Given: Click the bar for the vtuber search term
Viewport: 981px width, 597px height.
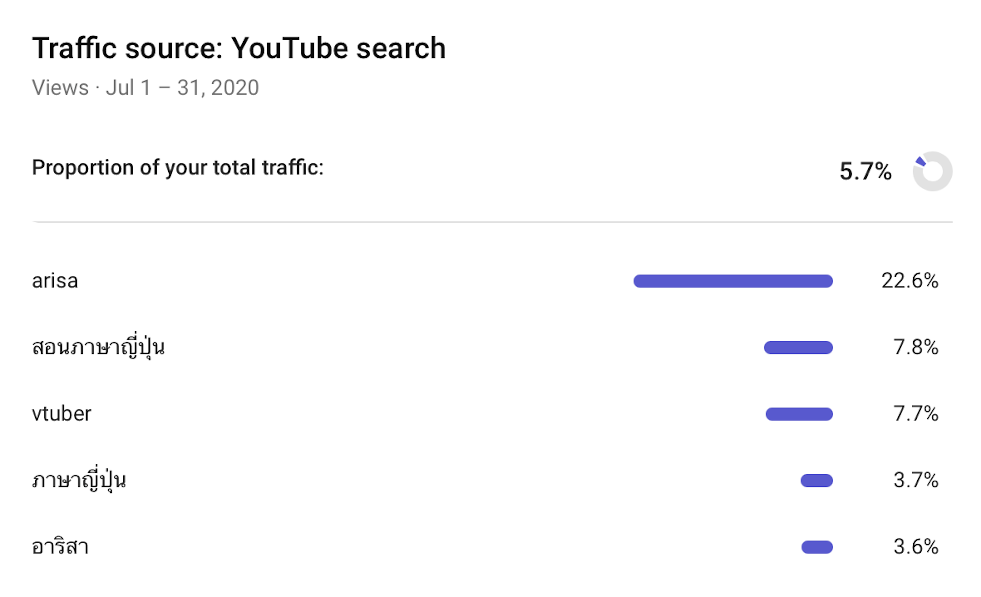Looking at the screenshot, I should [799, 414].
